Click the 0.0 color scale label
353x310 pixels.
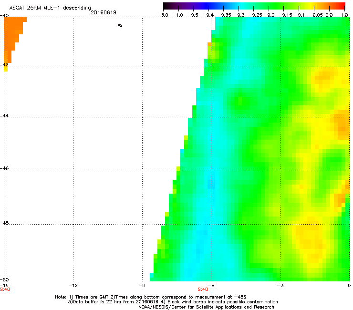329,15
